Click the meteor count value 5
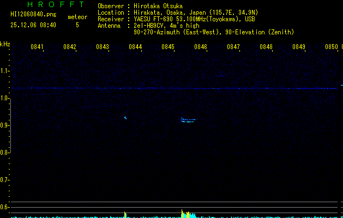This screenshot has height=218, width=343. [x=77, y=25]
